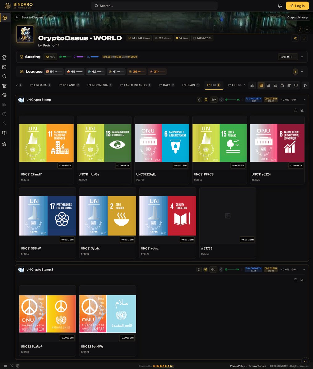Viewport: 313px width, 369px height.
Task: Open the user profile icon in sidebar
Action: 4,123
